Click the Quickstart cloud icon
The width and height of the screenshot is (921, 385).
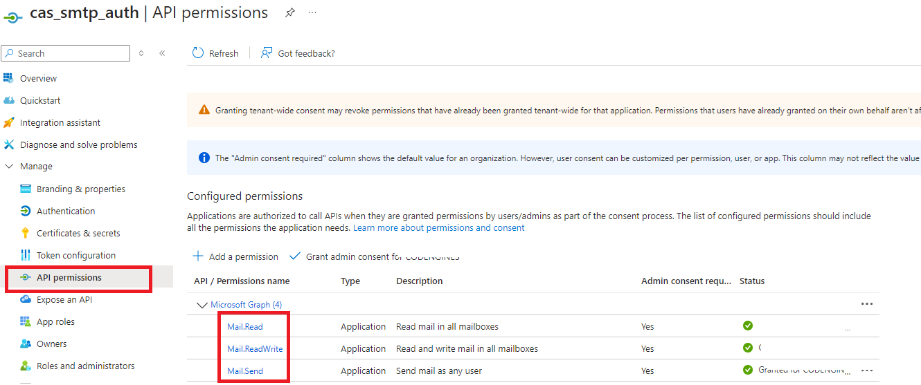point(8,100)
